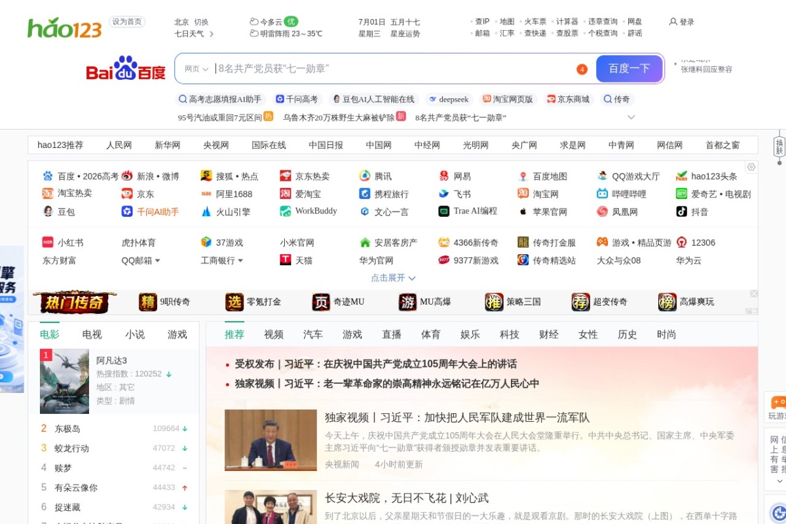Click the 蛟龙行动 ranking row
This screenshot has height=524, width=786.
coord(115,448)
